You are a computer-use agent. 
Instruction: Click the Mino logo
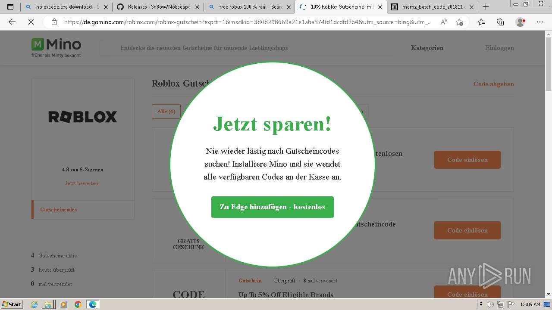point(56,47)
